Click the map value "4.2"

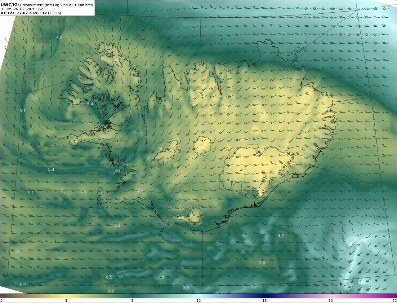point(281,235)
